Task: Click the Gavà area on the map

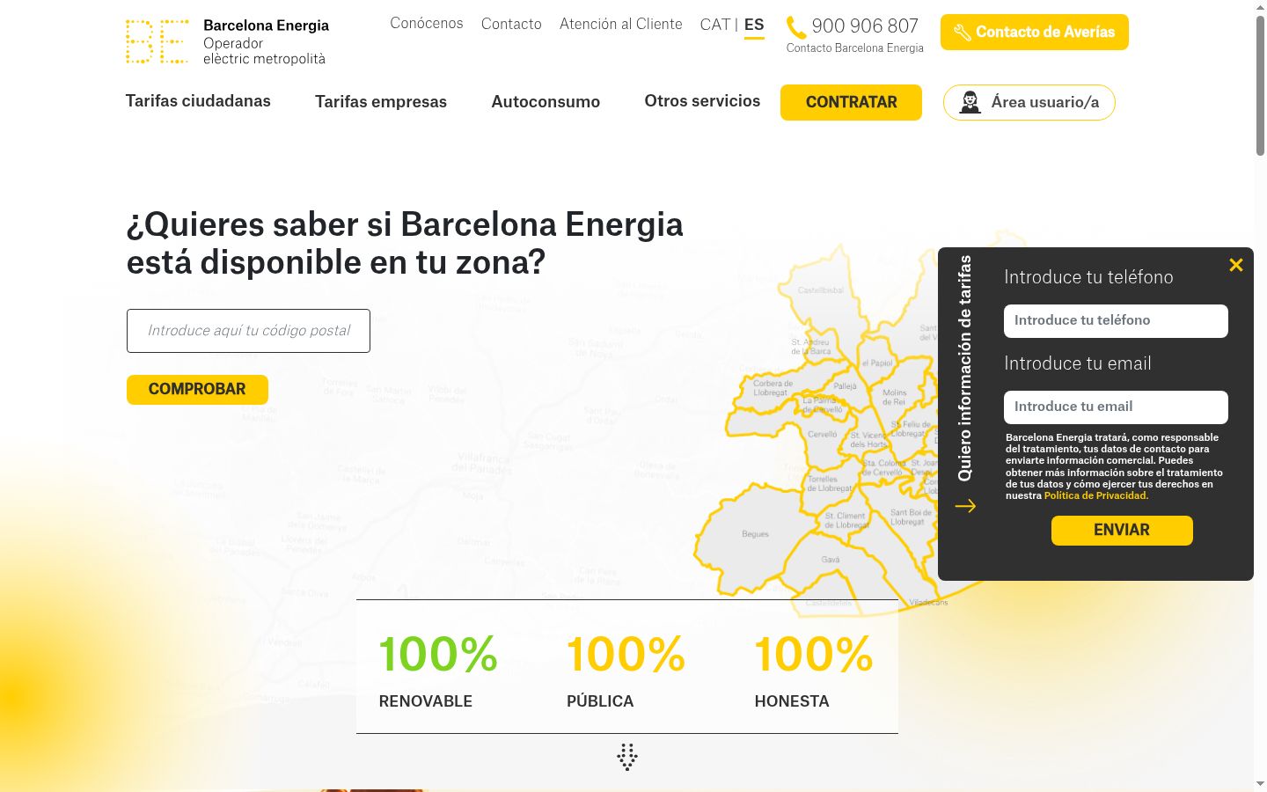Action: [x=831, y=560]
